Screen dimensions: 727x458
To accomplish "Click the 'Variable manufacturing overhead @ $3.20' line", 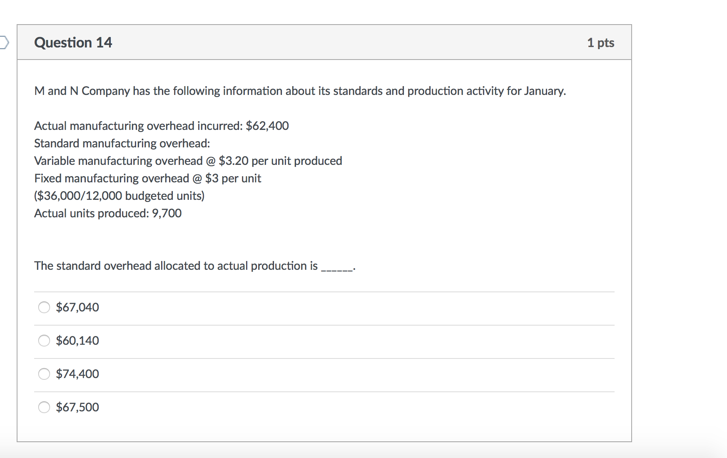I will (x=188, y=161).
